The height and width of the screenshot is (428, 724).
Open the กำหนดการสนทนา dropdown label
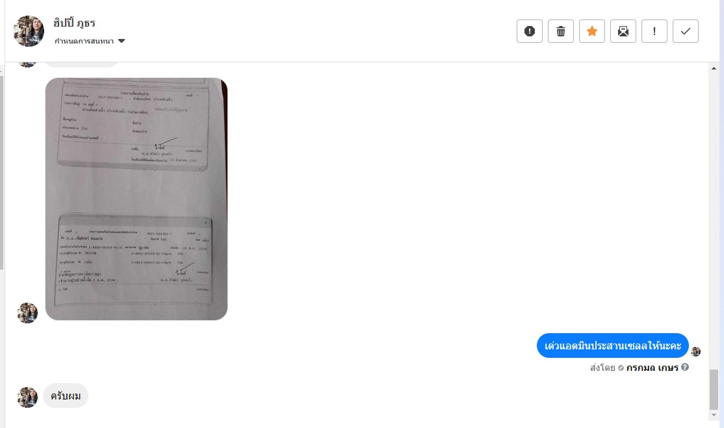(x=84, y=41)
